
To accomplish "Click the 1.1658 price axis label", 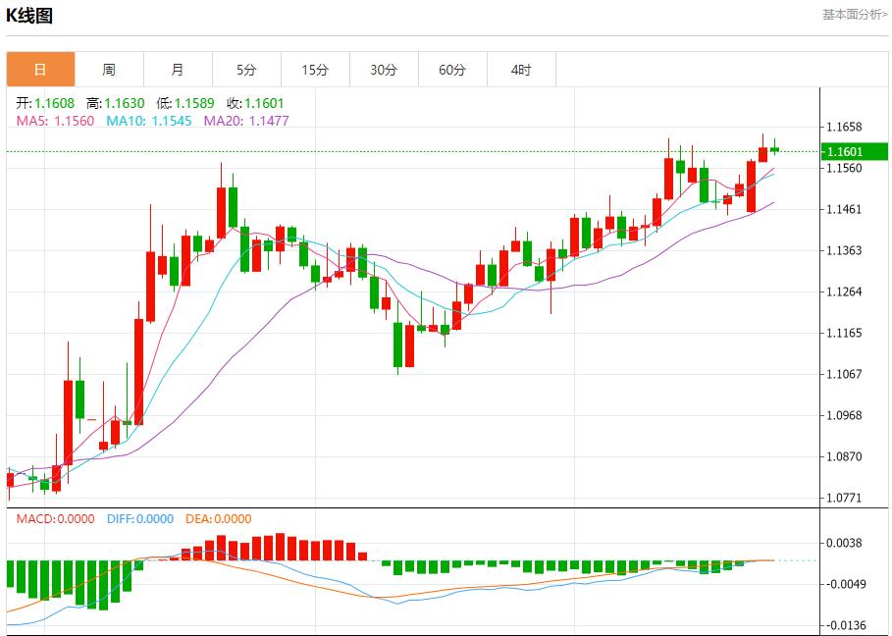I will click(844, 127).
